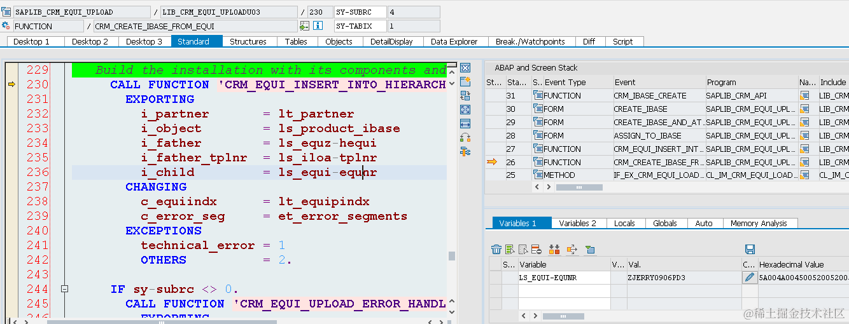Screen dimensions: 849x324
Task: Click the left arrow under the variables table
Action: 523,316
